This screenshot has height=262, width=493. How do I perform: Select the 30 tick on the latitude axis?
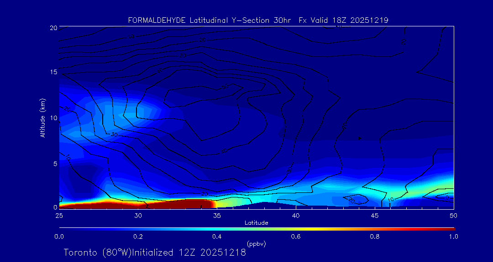coord(138,216)
